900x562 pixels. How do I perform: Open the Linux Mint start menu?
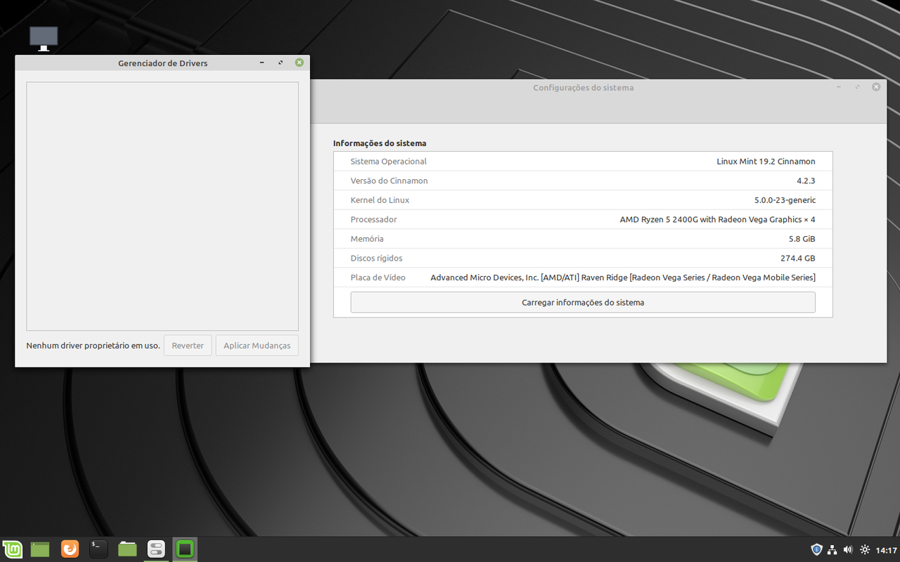[x=12, y=549]
